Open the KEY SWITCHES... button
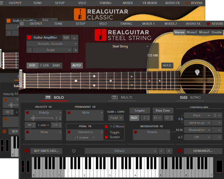This screenshot has height=179, width=224. [46, 151]
